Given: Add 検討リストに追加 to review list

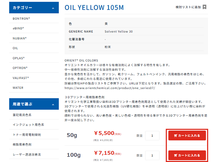Looking at the screenshot, I should pos(188,7).
